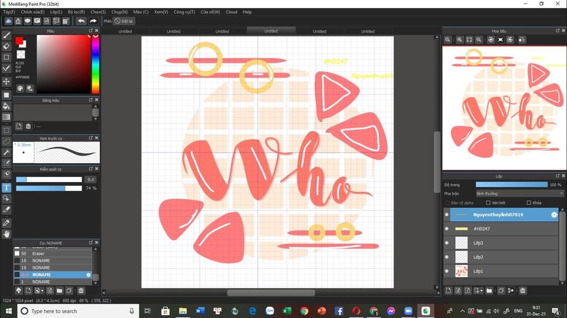Select the Eraser brush at size 50
The image size is (567, 318).
pyautogui.click(x=53, y=253)
